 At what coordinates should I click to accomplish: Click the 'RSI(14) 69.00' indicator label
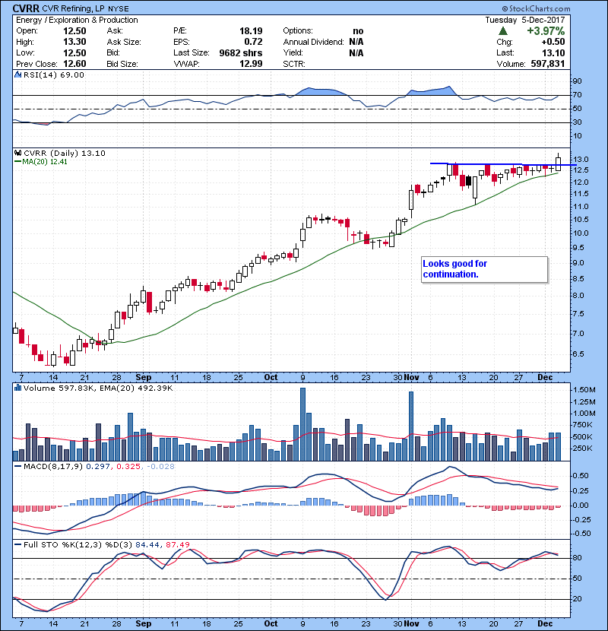click(54, 75)
